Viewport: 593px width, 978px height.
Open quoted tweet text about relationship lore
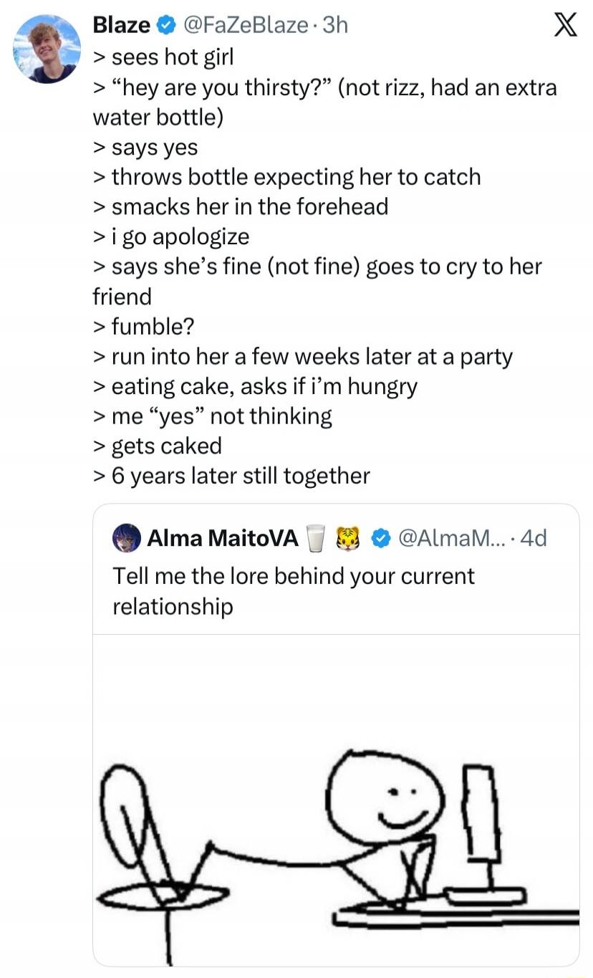tap(293, 591)
